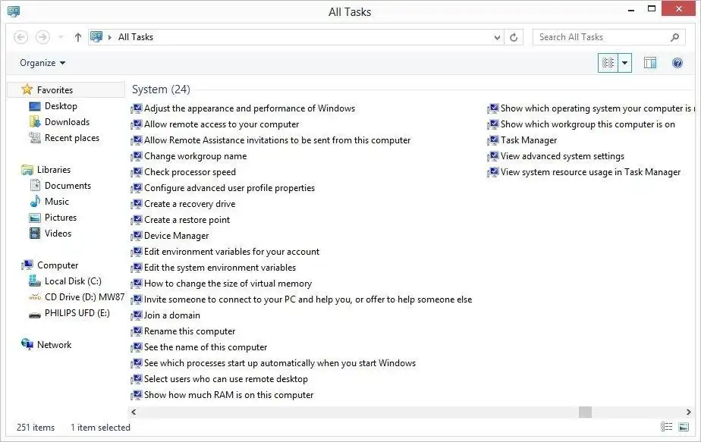Click the Back navigation arrow
This screenshot has height=442, width=701.
coord(21,37)
